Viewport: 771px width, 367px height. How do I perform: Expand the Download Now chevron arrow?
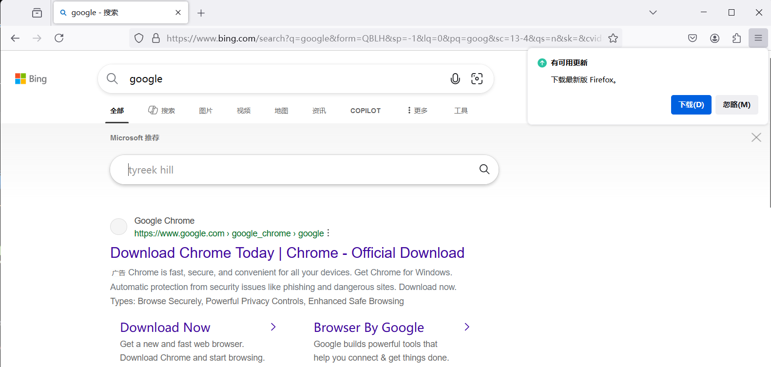click(x=273, y=327)
